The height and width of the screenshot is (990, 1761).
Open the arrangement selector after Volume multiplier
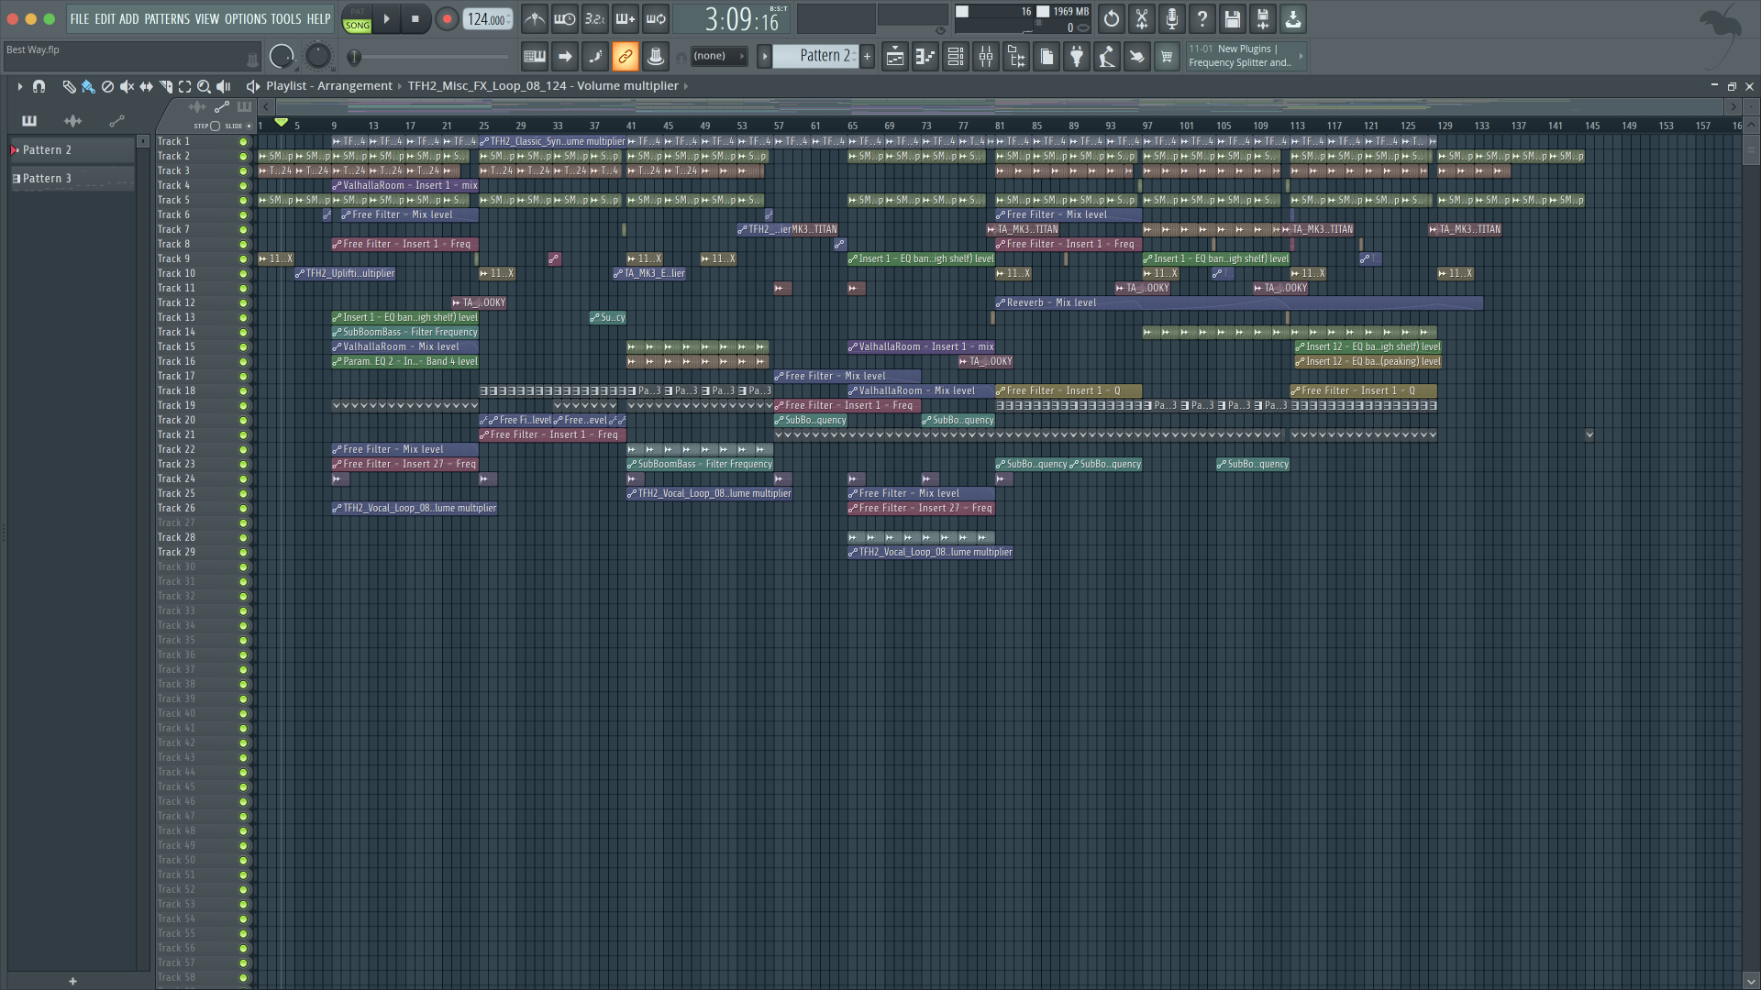click(686, 86)
